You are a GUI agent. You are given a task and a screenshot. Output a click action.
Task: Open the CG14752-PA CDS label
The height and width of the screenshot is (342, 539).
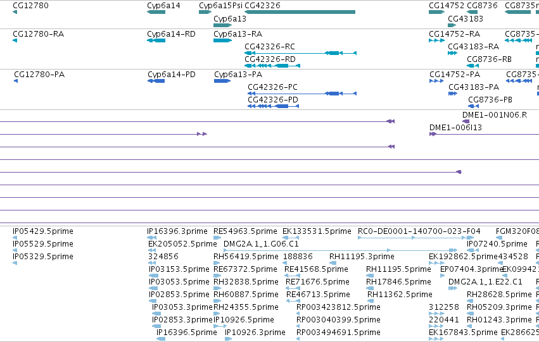click(455, 75)
